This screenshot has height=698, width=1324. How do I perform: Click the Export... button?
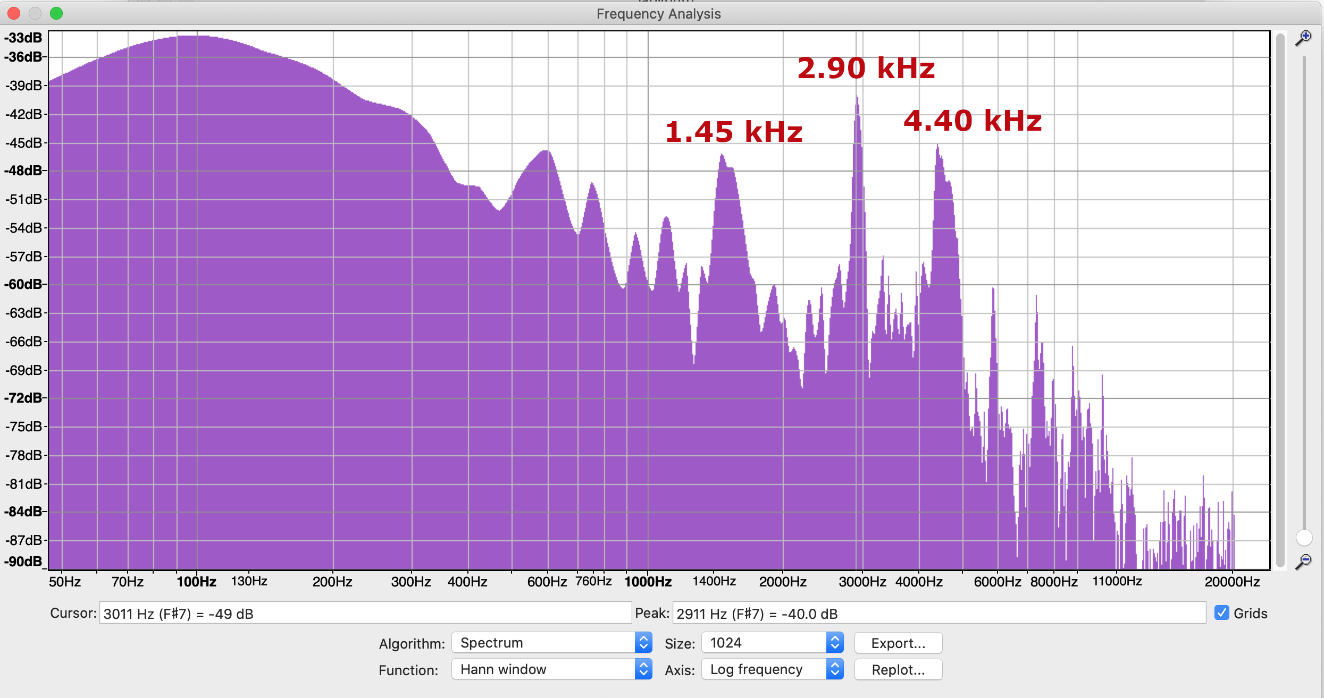click(898, 643)
